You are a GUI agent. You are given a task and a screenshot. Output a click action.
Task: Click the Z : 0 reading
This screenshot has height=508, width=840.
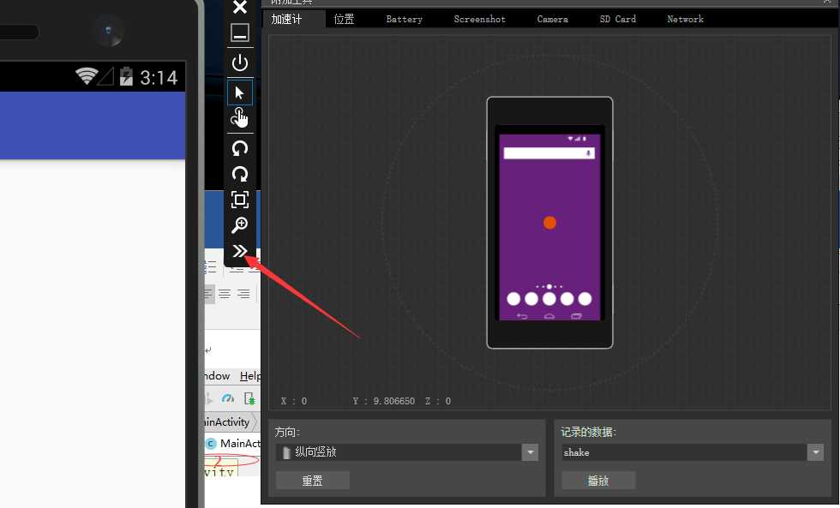pos(438,401)
